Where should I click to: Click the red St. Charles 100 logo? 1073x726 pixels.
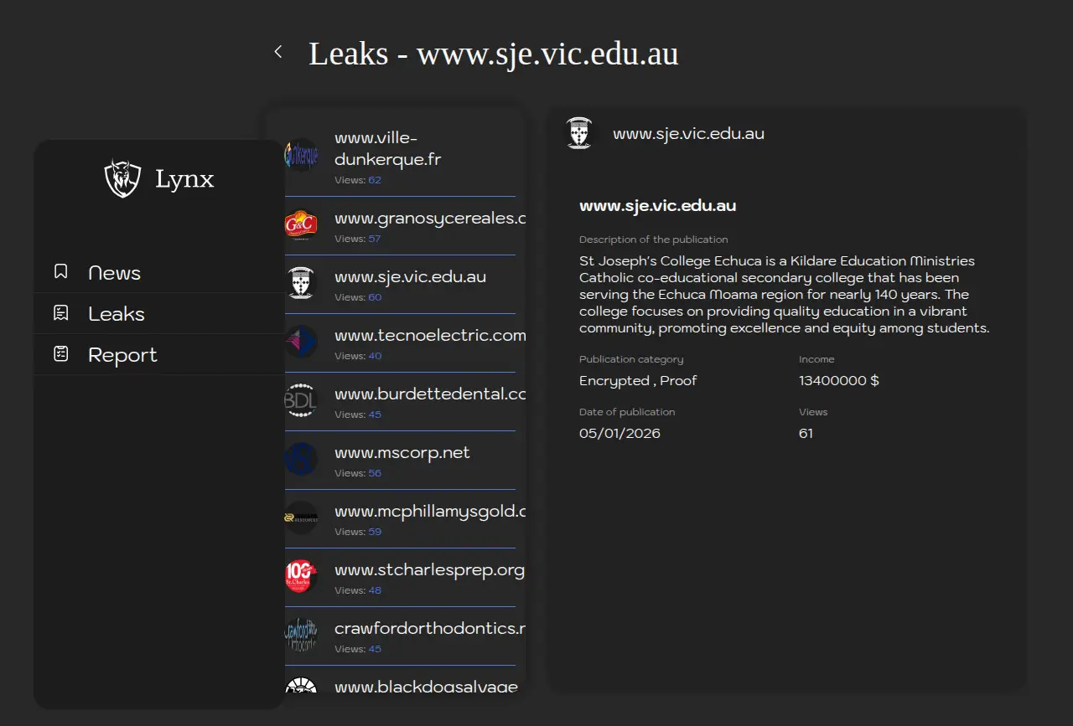(x=301, y=576)
